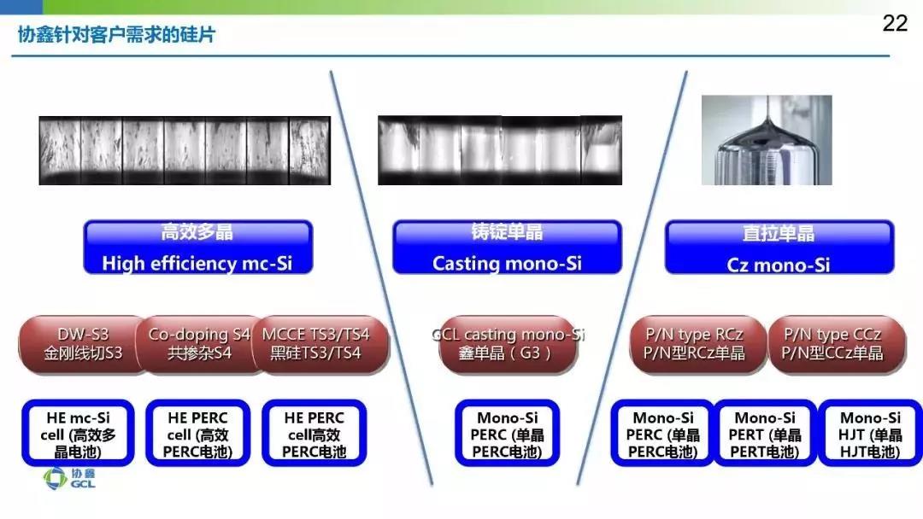Click the GCL casting mono-Si red pill
Image resolution: width=923 pixels, height=519 pixels.
click(x=507, y=344)
